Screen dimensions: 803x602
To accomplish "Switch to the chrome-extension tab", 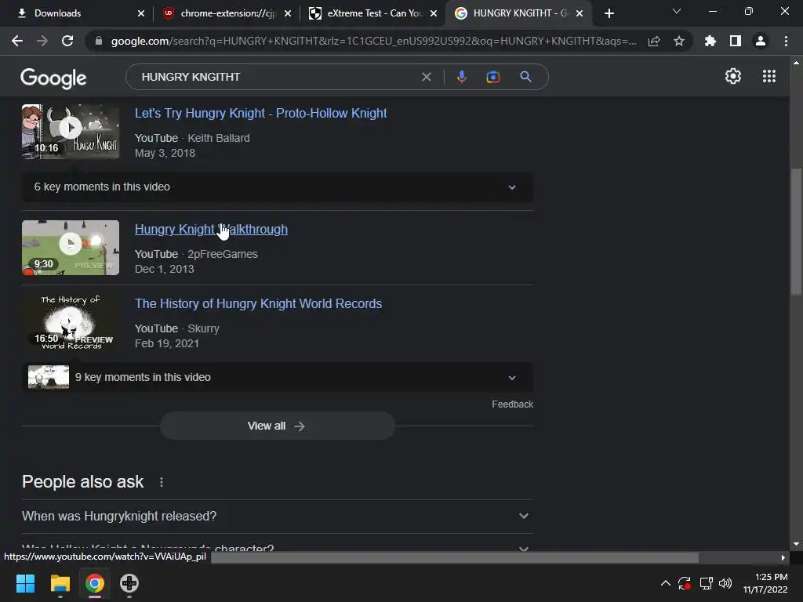I will pos(223,13).
